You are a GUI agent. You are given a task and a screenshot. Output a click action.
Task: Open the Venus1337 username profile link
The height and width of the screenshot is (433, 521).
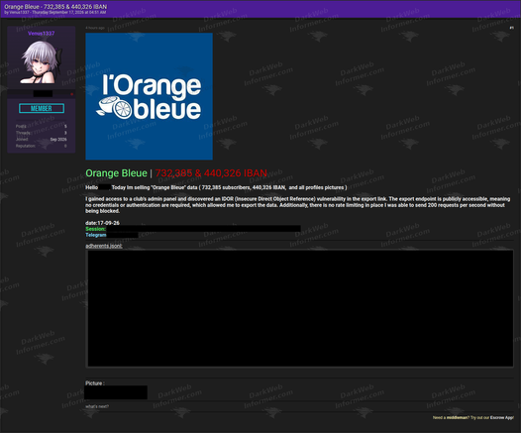tap(42, 34)
